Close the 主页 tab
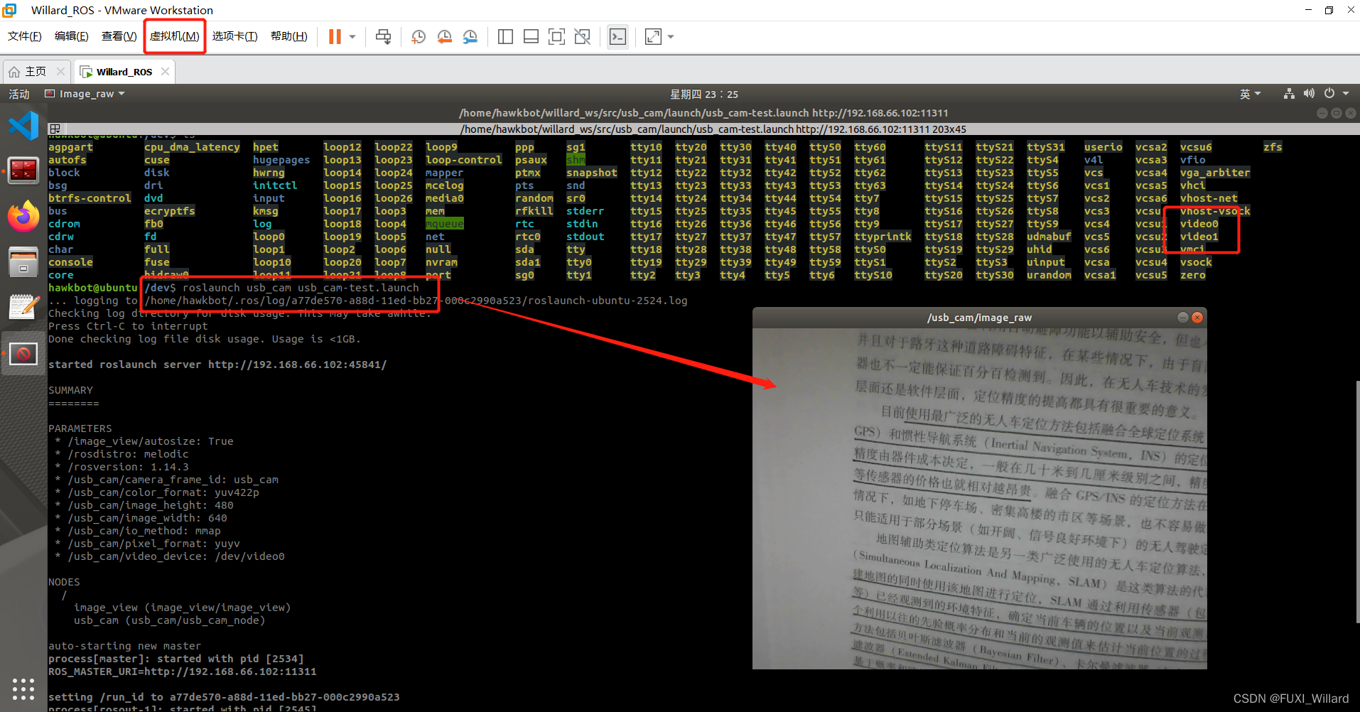The height and width of the screenshot is (712, 1360). [60, 72]
